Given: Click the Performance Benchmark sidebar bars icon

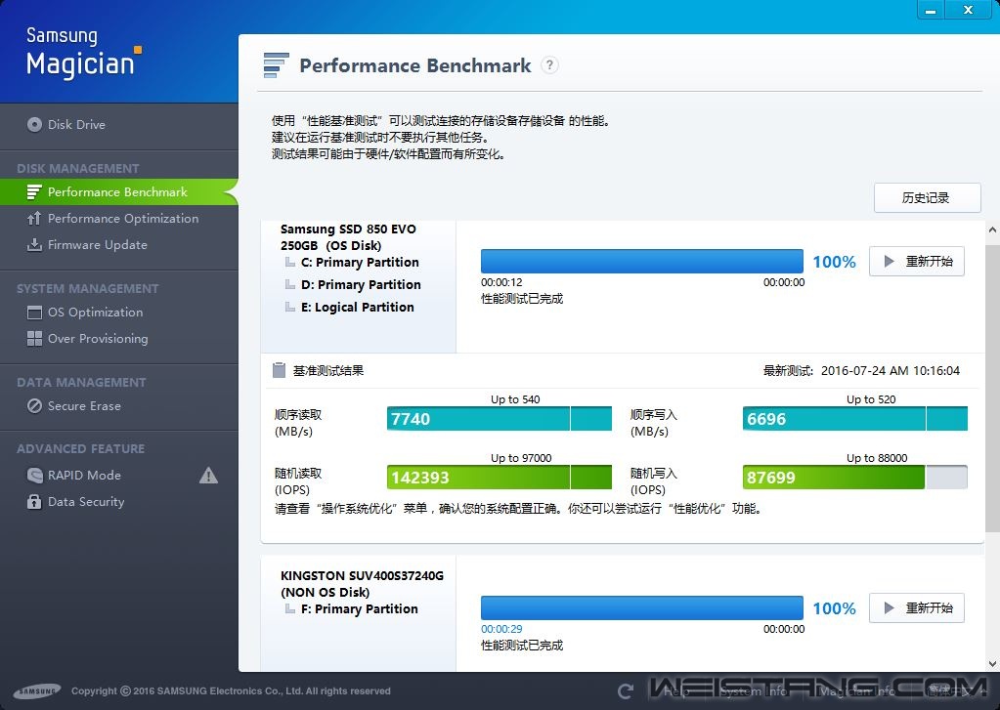Looking at the screenshot, I should coord(34,191).
